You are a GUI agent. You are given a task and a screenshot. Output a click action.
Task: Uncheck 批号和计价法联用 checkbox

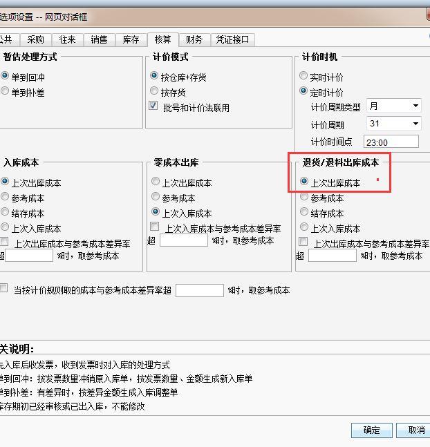coord(153,106)
